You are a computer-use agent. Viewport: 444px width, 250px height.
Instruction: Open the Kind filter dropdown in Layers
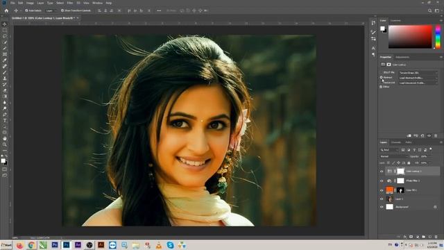click(x=389, y=150)
